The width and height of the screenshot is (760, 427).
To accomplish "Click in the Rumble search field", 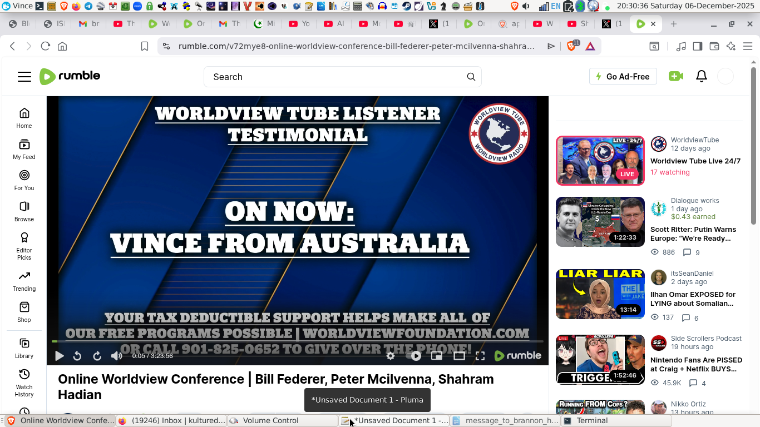I will coord(334,77).
